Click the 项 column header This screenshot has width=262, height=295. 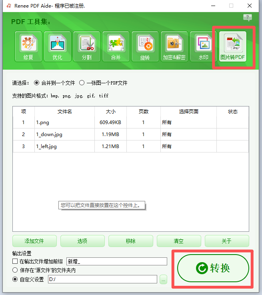(24, 112)
